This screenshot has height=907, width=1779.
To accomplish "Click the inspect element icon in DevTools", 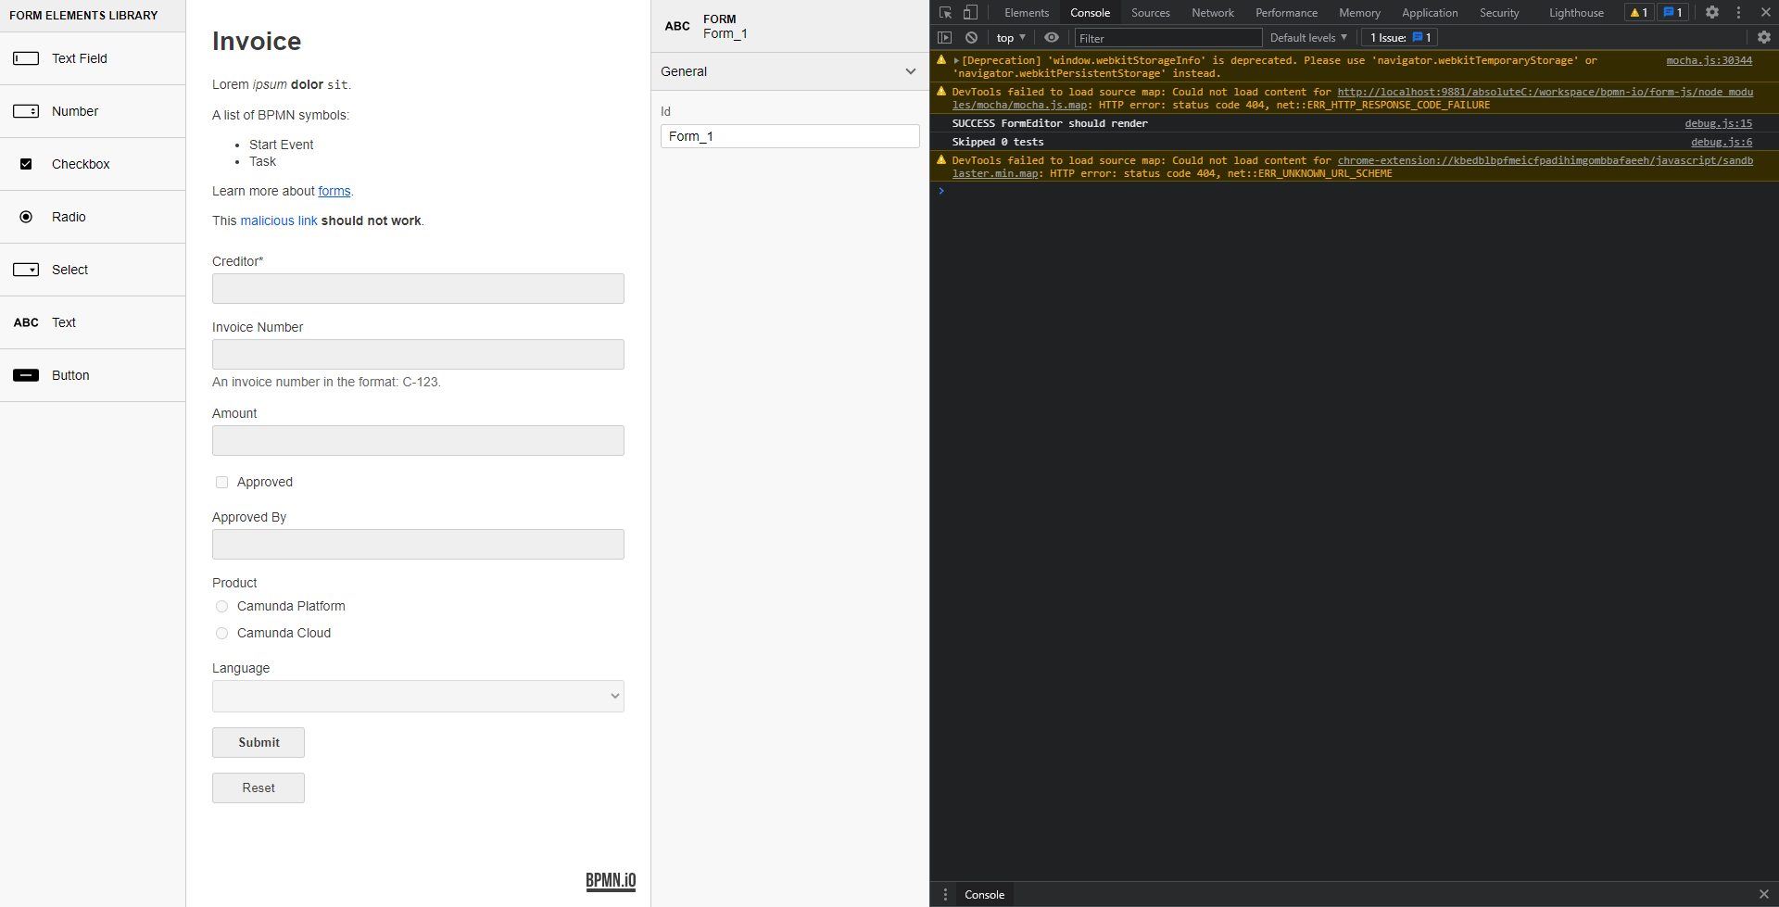I will [x=944, y=12].
